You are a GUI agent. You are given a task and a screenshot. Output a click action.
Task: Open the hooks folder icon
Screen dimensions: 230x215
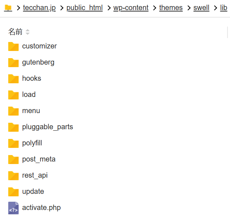pyautogui.click(x=13, y=79)
